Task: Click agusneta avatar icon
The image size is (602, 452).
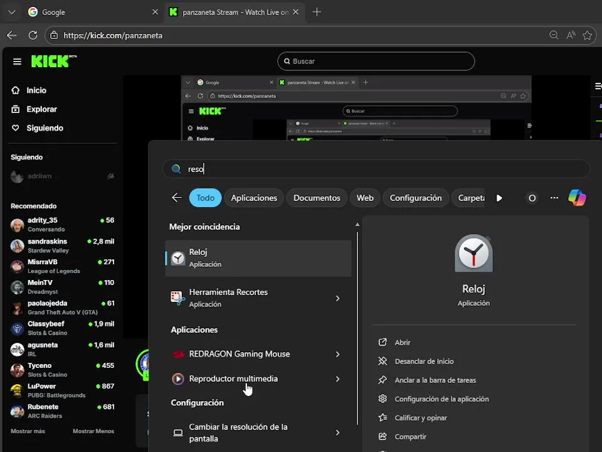Action: [x=18, y=350]
